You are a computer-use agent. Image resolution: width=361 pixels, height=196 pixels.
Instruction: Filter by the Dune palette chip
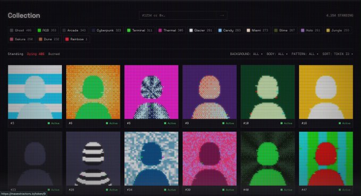pos(49,39)
